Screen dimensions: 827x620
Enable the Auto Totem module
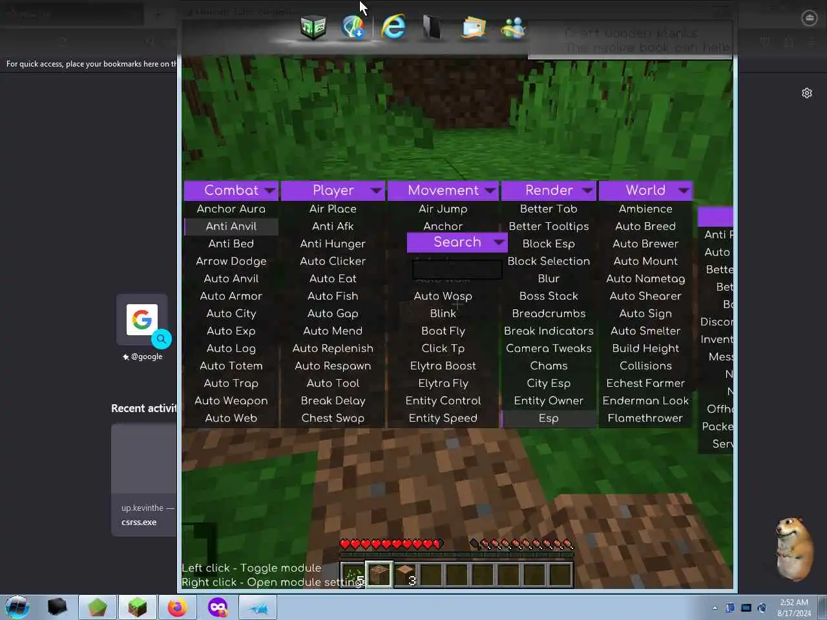[231, 366]
